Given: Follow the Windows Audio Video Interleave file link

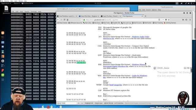Looking at the screenshot, I should (x=141, y=37).
